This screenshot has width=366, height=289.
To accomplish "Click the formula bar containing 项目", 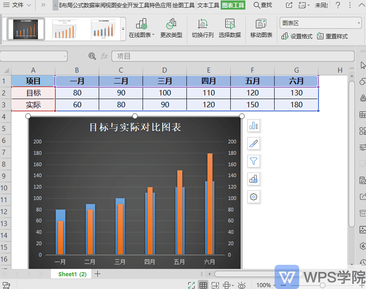I will coord(233,56).
